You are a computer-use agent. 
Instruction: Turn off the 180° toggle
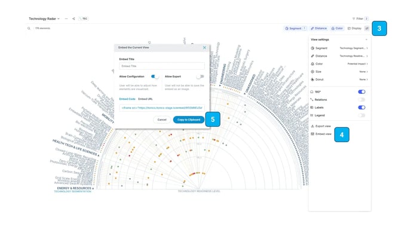point(362,92)
